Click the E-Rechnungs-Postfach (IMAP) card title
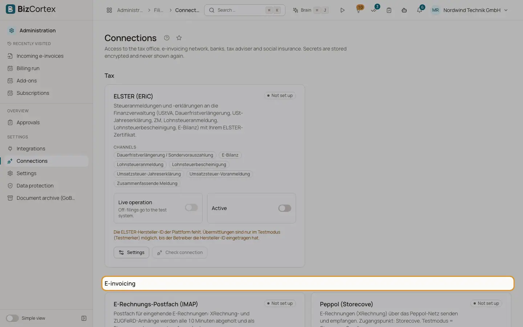 pyautogui.click(x=156, y=304)
